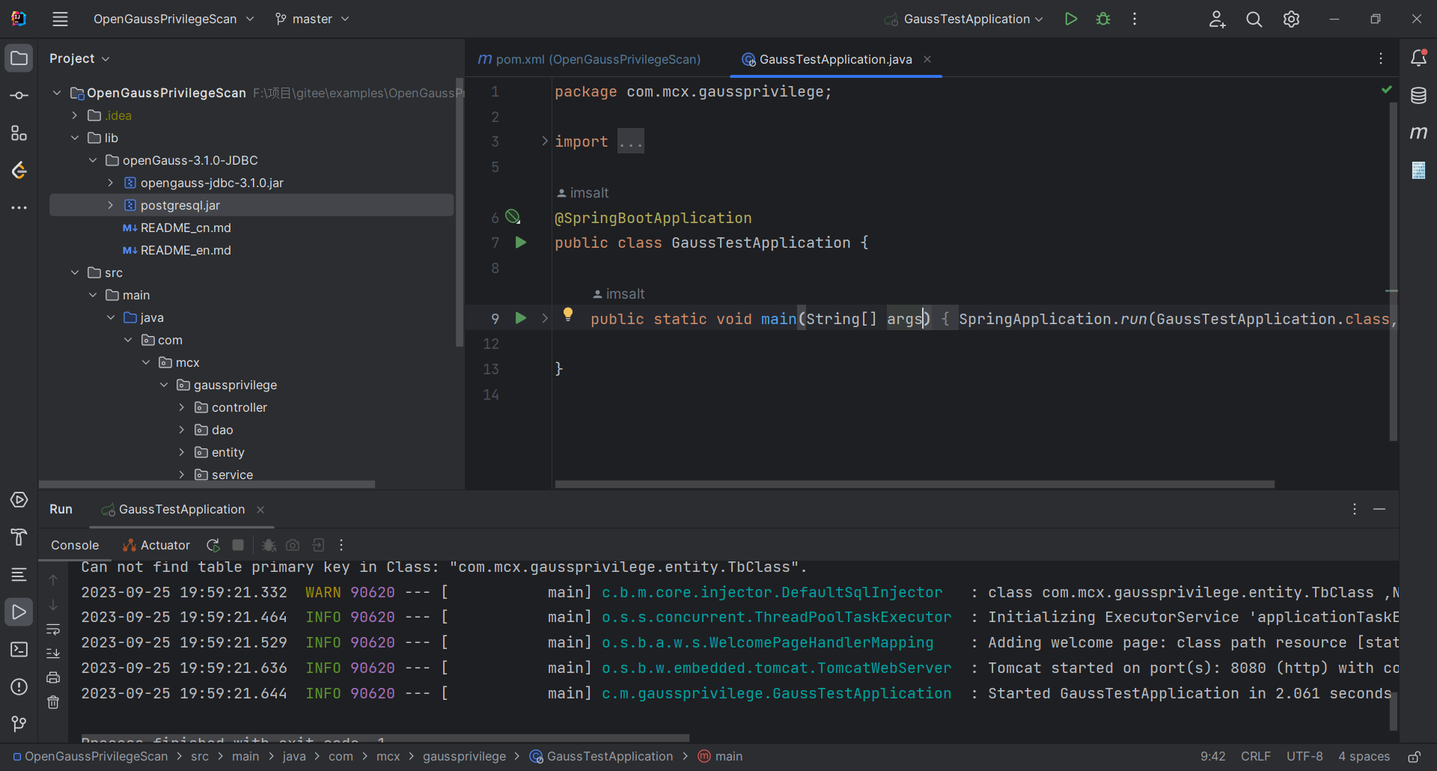The height and width of the screenshot is (771, 1437).
Task: Switch to pom.xml editor tab
Action: click(589, 59)
